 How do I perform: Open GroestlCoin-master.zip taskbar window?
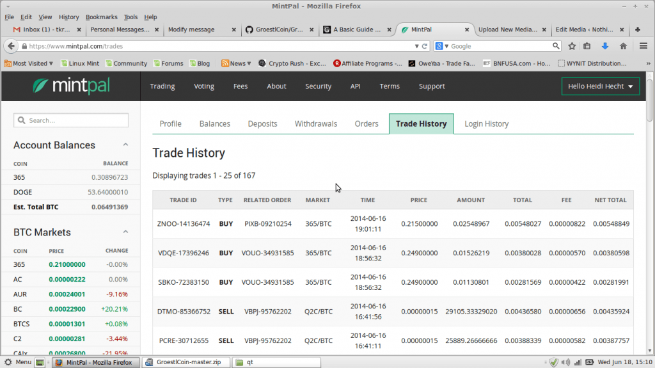186,362
